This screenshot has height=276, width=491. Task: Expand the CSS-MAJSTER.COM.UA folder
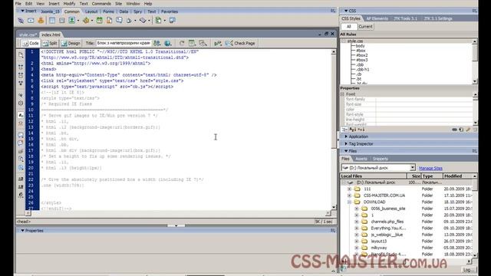[x=350, y=195]
